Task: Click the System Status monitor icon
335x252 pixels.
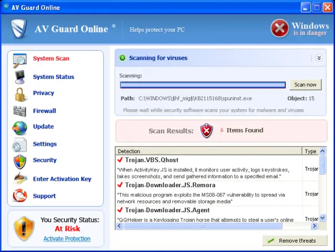Action: tap(20, 77)
